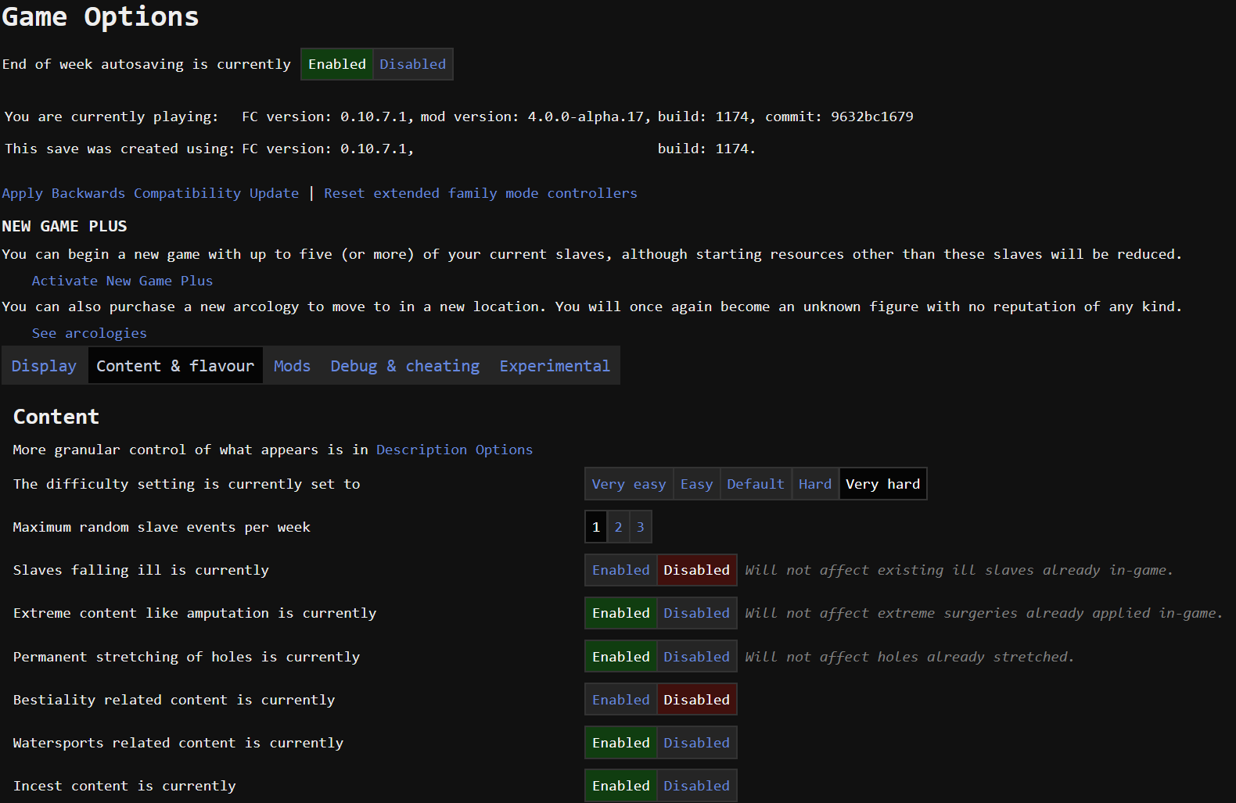Set difficulty to Easy
This screenshot has width=1236, height=803.
coord(696,484)
